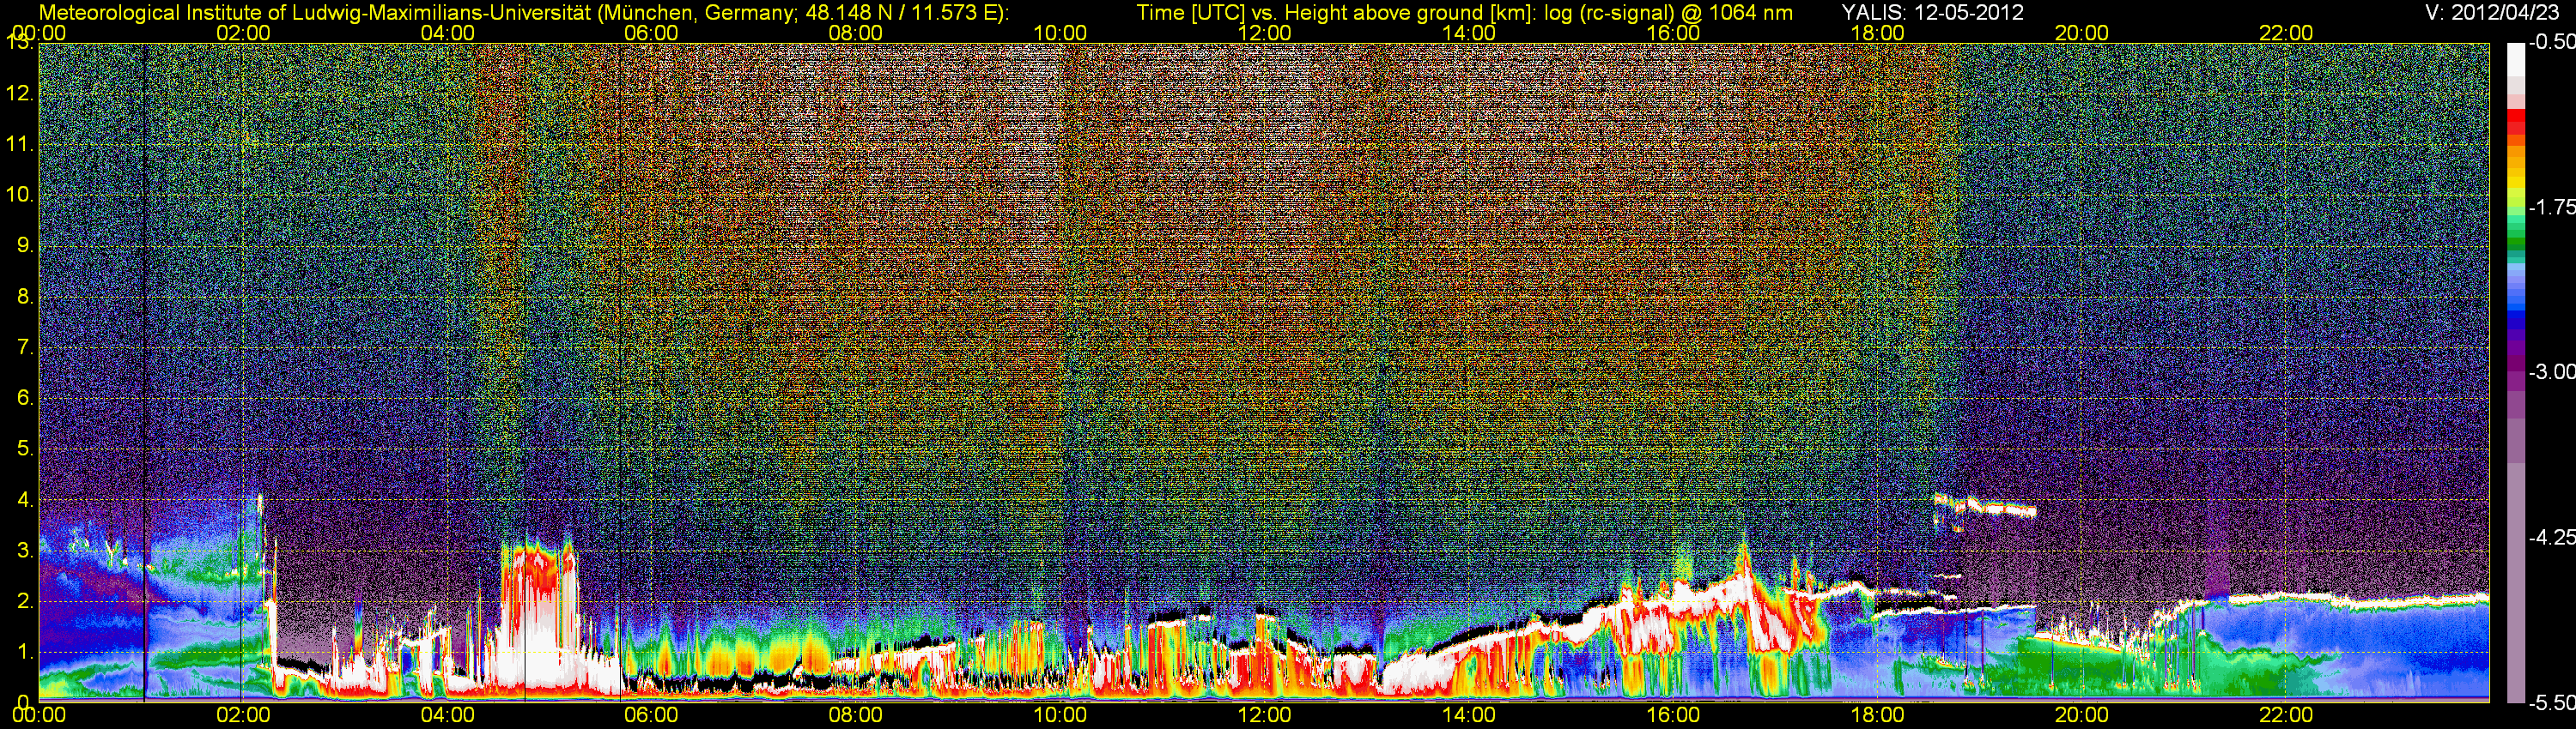Click the -1.75 color scale value
Viewport: 2576px width, 729px height.
[x=2551, y=207]
